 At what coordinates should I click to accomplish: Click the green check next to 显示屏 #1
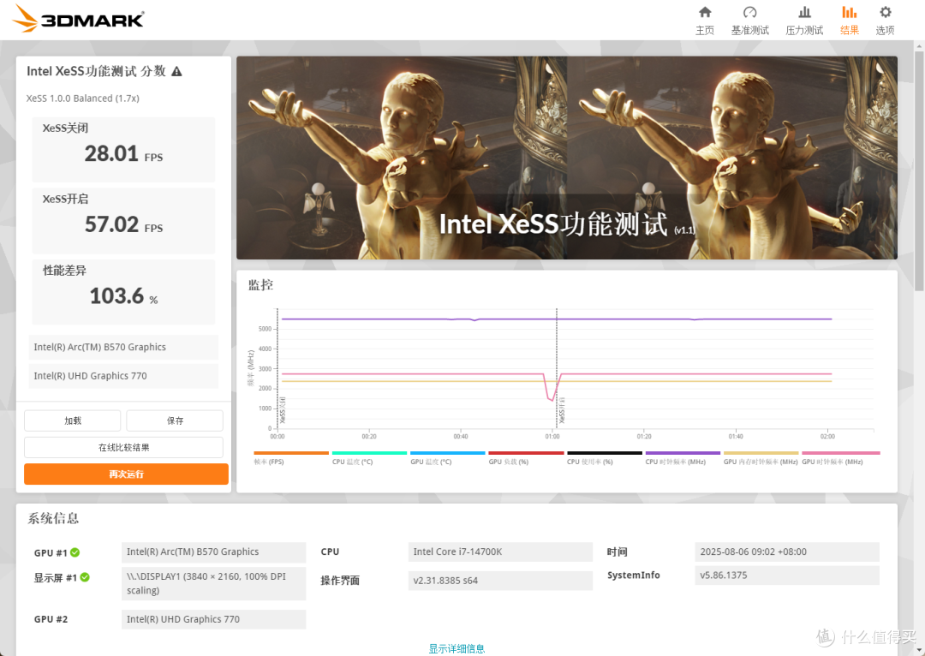85,577
